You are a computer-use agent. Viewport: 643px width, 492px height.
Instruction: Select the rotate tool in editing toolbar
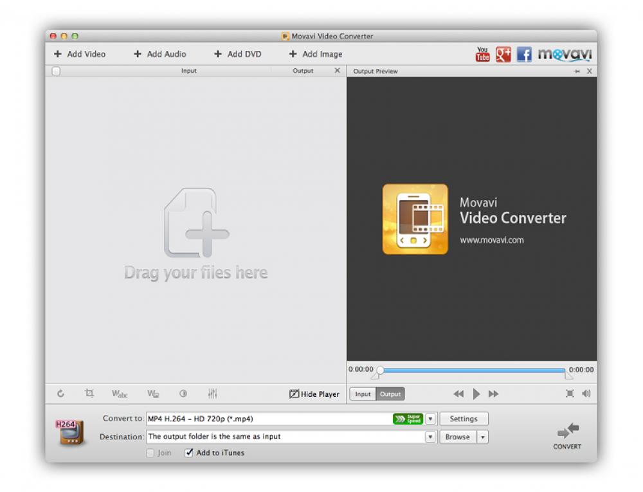[61, 394]
